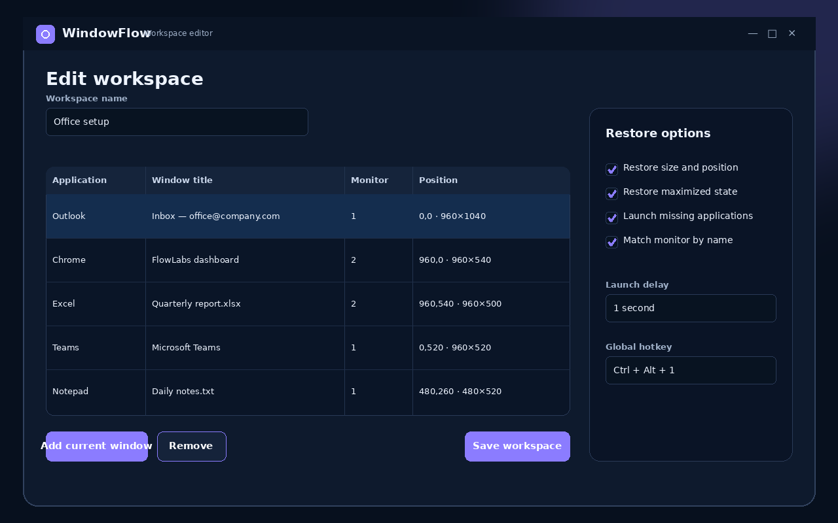838x523 pixels.
Task: Sort by Application column header
Action: pyautogui.click(x=96, y=180)
